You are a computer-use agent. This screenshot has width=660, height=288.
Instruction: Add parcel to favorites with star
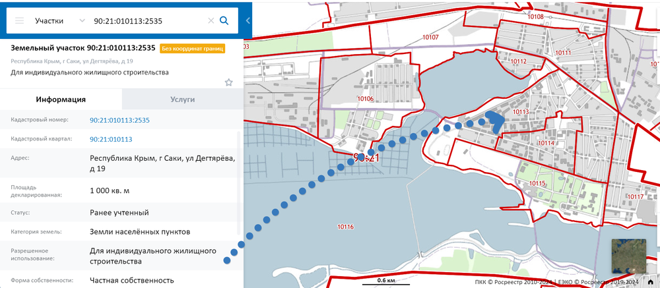(x=229, y=82)
